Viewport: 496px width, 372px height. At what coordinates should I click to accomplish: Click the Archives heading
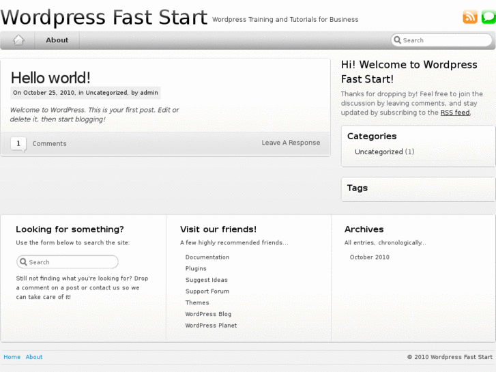[x=364, y=229]
